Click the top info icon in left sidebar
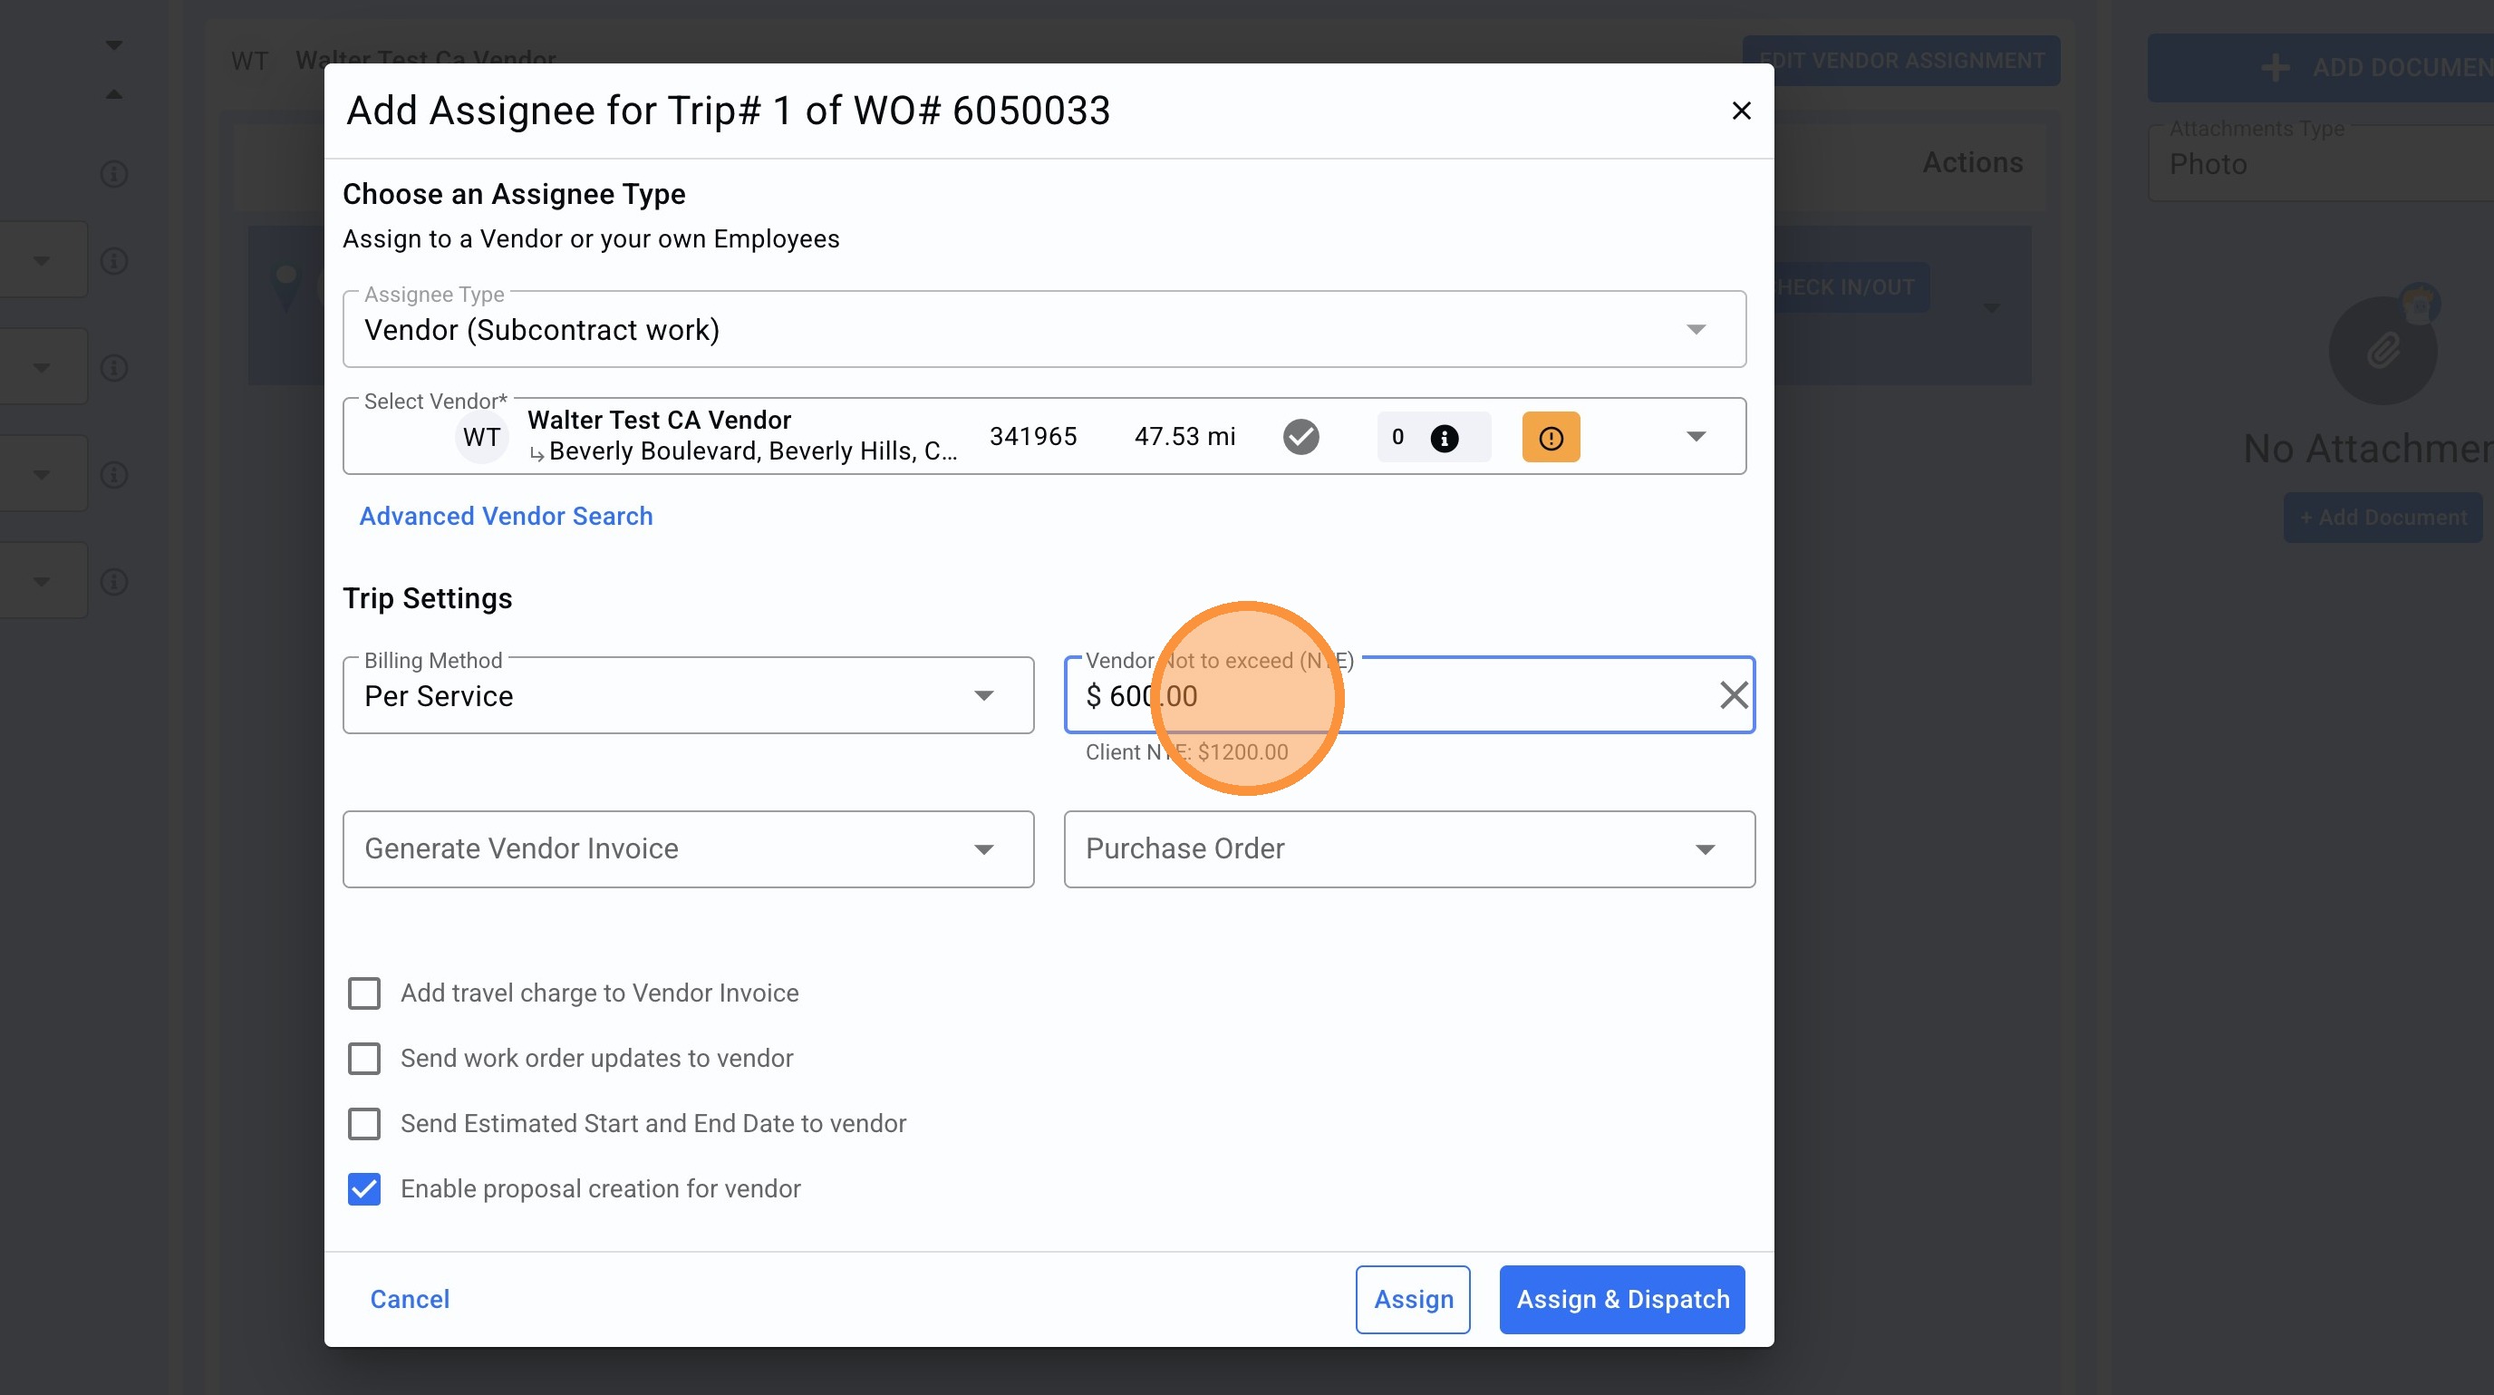 [x=114, y=174]
